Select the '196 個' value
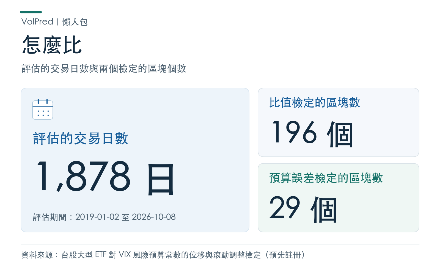This screenshot has width=440, height=275. pos(312,134)
